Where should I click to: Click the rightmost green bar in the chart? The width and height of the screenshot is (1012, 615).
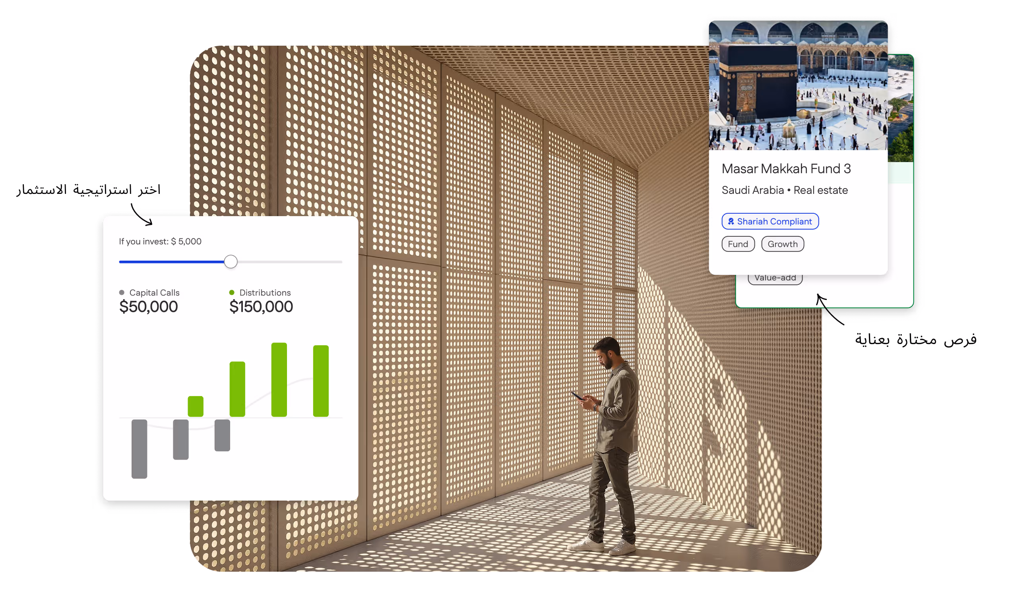(x=321, y=381)
